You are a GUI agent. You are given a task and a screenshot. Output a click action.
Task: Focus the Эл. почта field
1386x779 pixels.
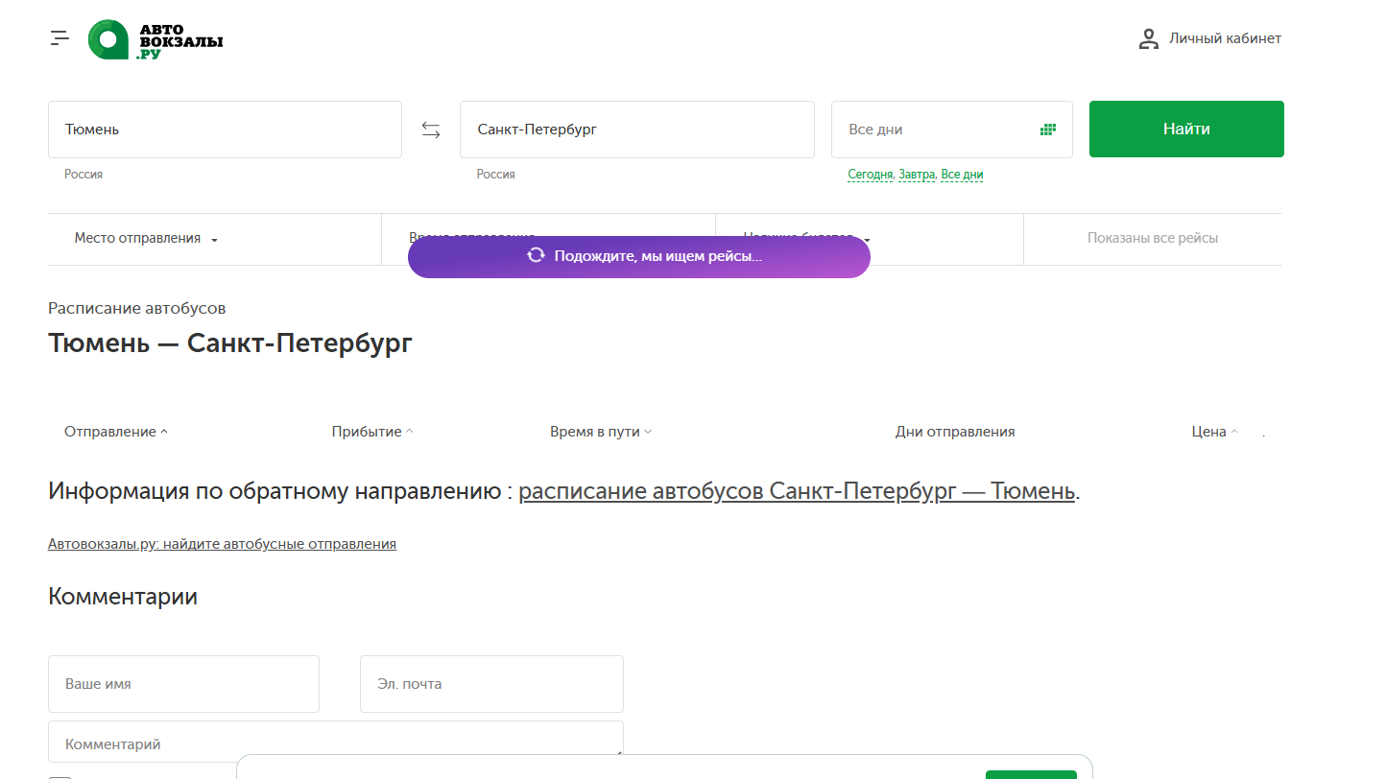(491, 684)
